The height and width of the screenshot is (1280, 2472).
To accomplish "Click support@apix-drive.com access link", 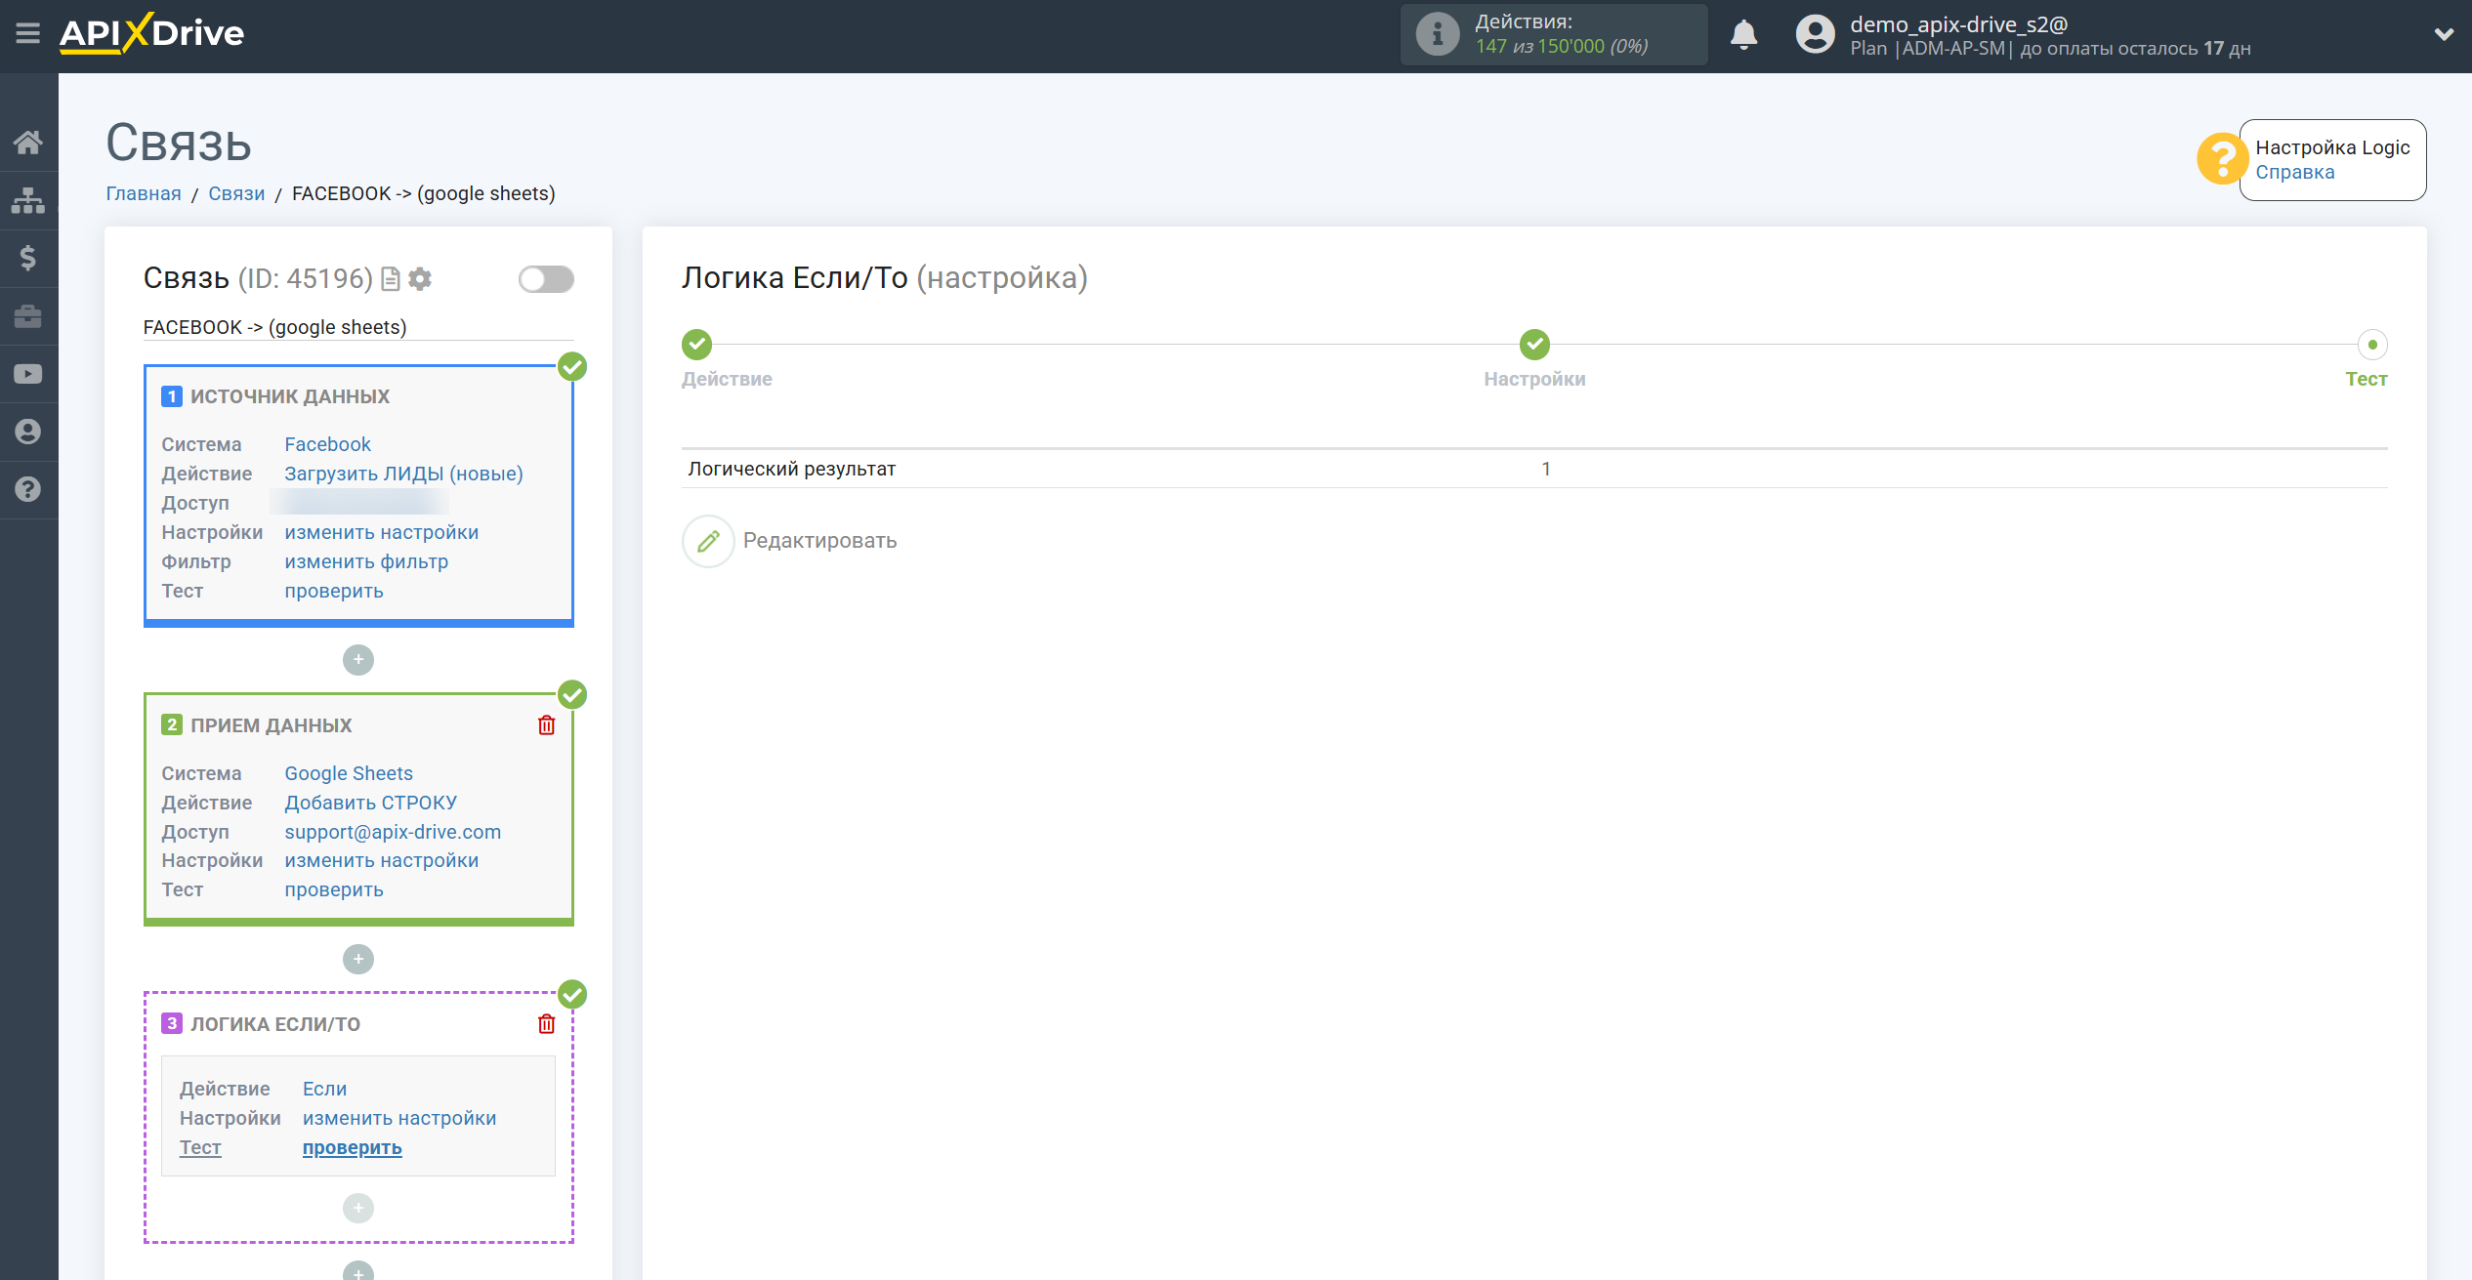I will pos(393,832).
